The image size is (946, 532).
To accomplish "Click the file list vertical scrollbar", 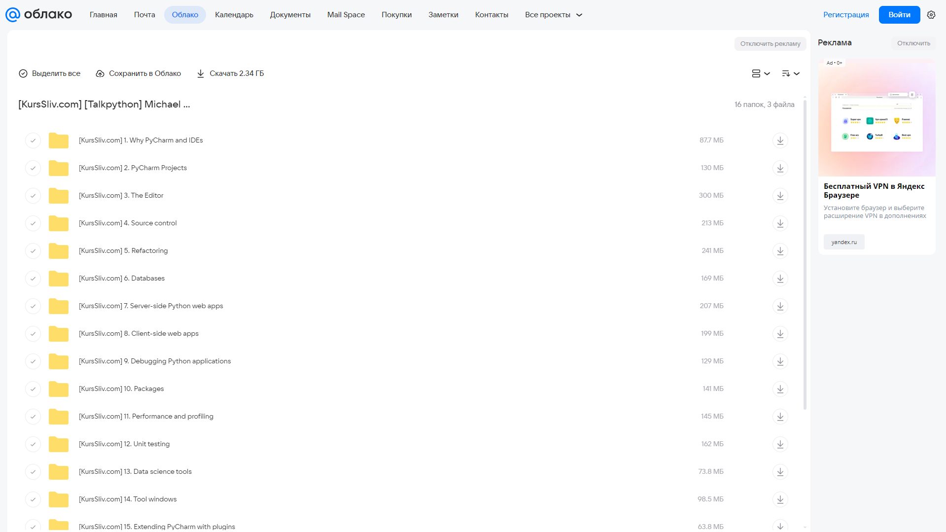I will coord(805,255).
